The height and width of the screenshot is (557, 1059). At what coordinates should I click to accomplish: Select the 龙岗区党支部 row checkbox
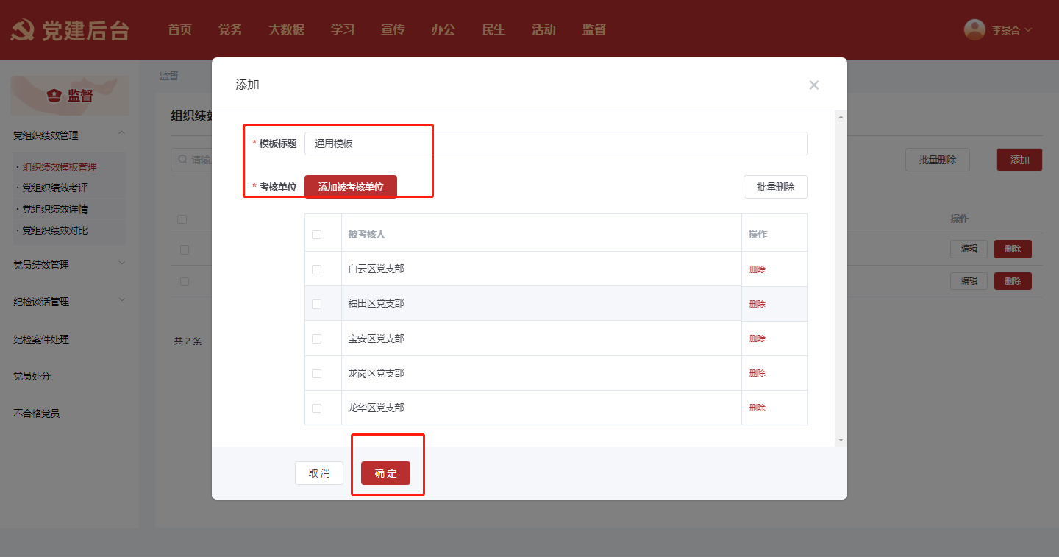point(317,374)
